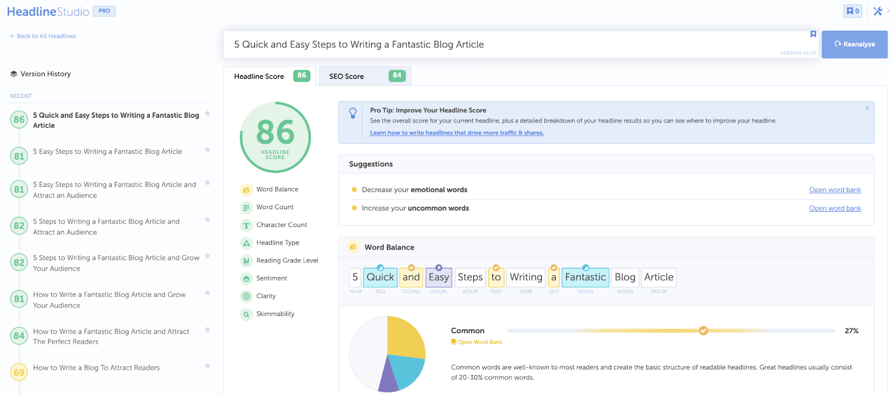Expand the Version History panel
The image size is (893, 395).
coord(41,74)
